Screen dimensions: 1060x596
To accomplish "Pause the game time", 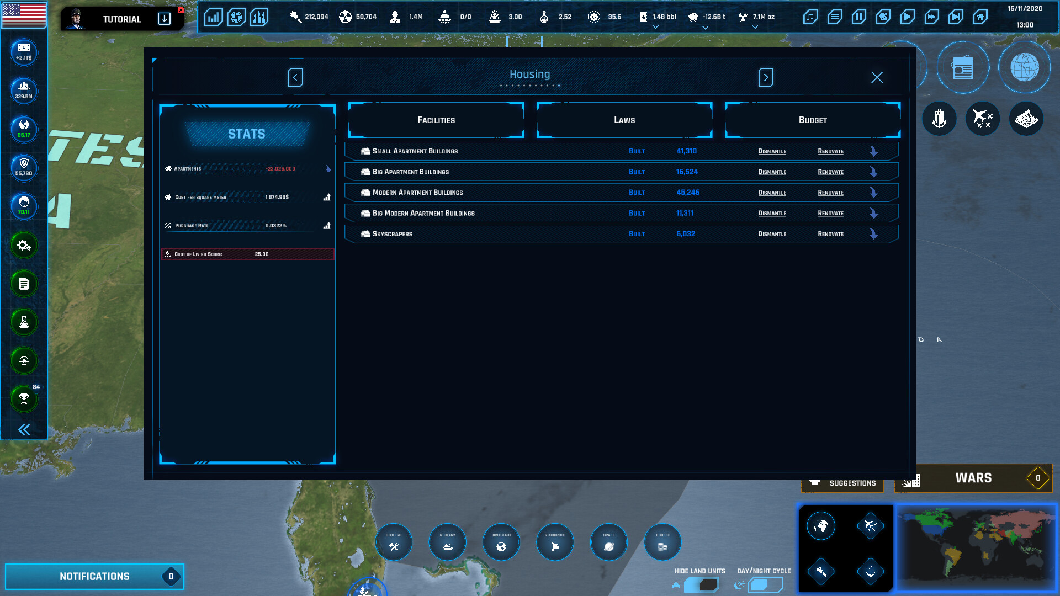I will 858,17.
